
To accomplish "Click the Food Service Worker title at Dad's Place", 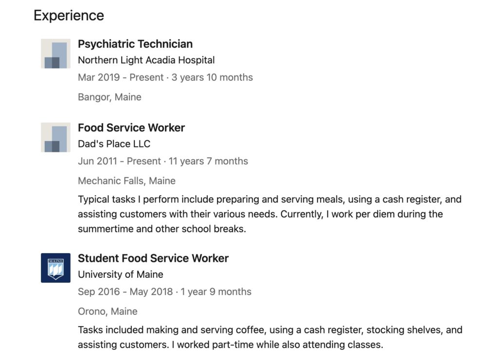I will [x=131, y=127].
